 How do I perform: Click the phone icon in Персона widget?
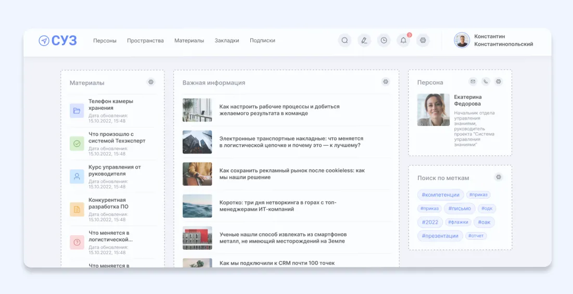[486, 82]
